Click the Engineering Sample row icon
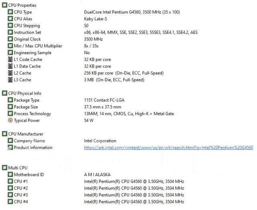This screenshot has width=257, height=210. [x=10, y=53]
